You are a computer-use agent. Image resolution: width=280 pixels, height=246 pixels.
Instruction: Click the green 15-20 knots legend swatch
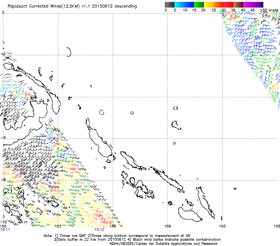point(199,5)
